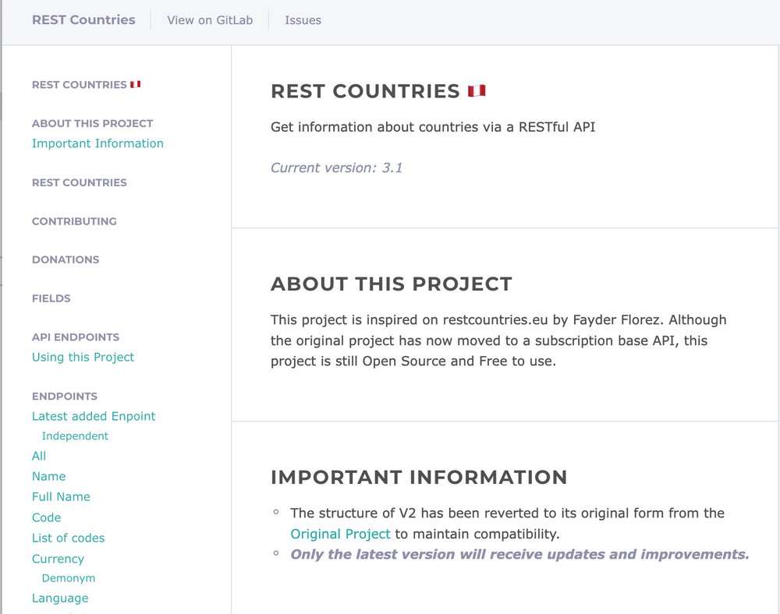
Task: Open the Issues page from the top bar
Action: pyautogui.click(x=303, y=20)
